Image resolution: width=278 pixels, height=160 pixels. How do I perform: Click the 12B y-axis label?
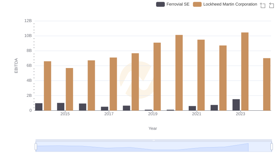pos(28,21)
